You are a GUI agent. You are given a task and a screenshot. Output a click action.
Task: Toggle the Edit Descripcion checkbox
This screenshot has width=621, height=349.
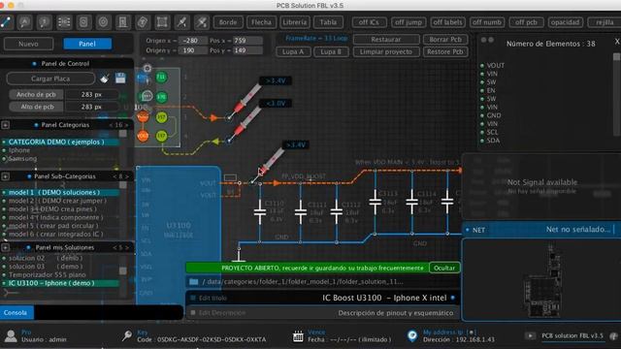pyautogui.click(x=193, y=312)
